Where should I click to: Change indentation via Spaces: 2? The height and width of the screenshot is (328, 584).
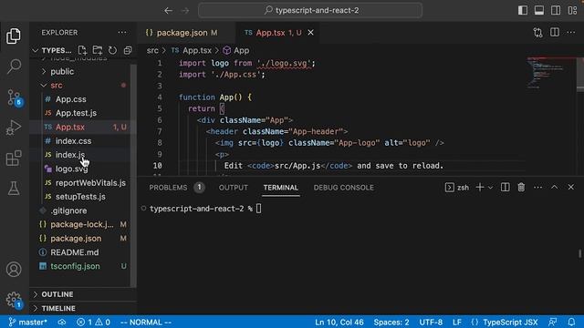(x=391, y=322)
